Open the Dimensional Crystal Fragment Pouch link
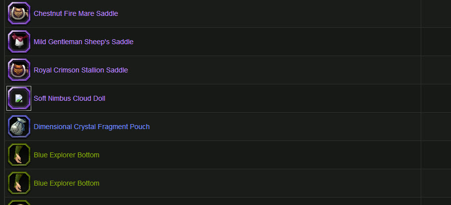This screenshot has width=451, height=205. pyautogui.click(x=91, y=127)
